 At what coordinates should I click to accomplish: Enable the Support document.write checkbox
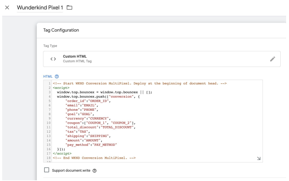(x=47, y=170)
